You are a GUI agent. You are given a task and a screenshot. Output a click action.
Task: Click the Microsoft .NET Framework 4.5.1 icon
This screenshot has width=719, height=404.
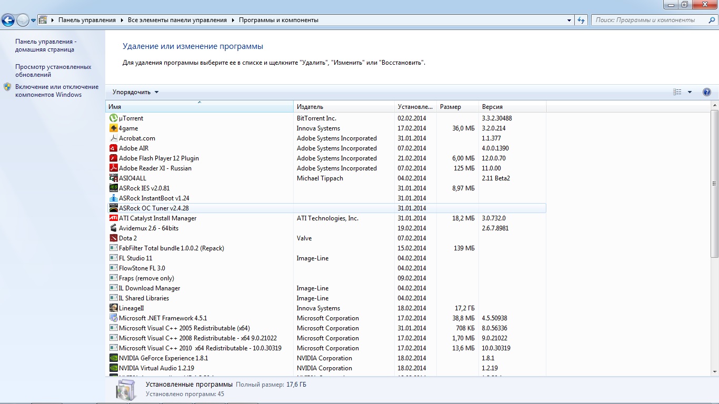113,318
